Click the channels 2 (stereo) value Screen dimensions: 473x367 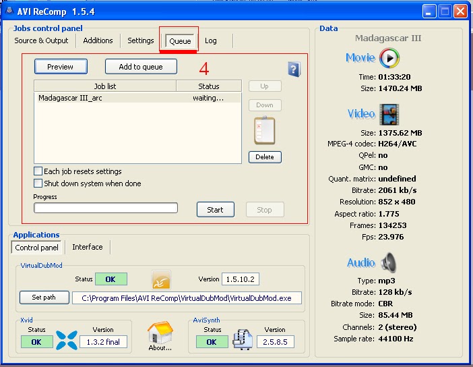pyautogui.click(x=398, y=327)
